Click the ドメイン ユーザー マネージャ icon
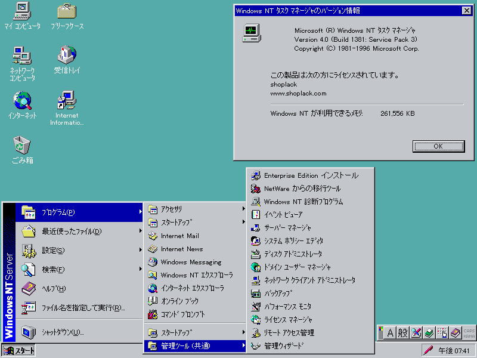This screenshot has height=358, width=477. coord(256,267)
